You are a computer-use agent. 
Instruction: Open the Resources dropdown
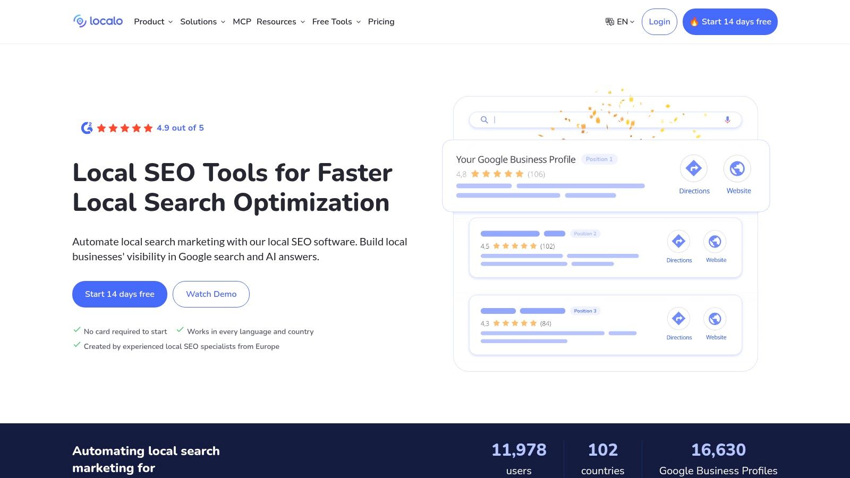[x=280, y=22]
